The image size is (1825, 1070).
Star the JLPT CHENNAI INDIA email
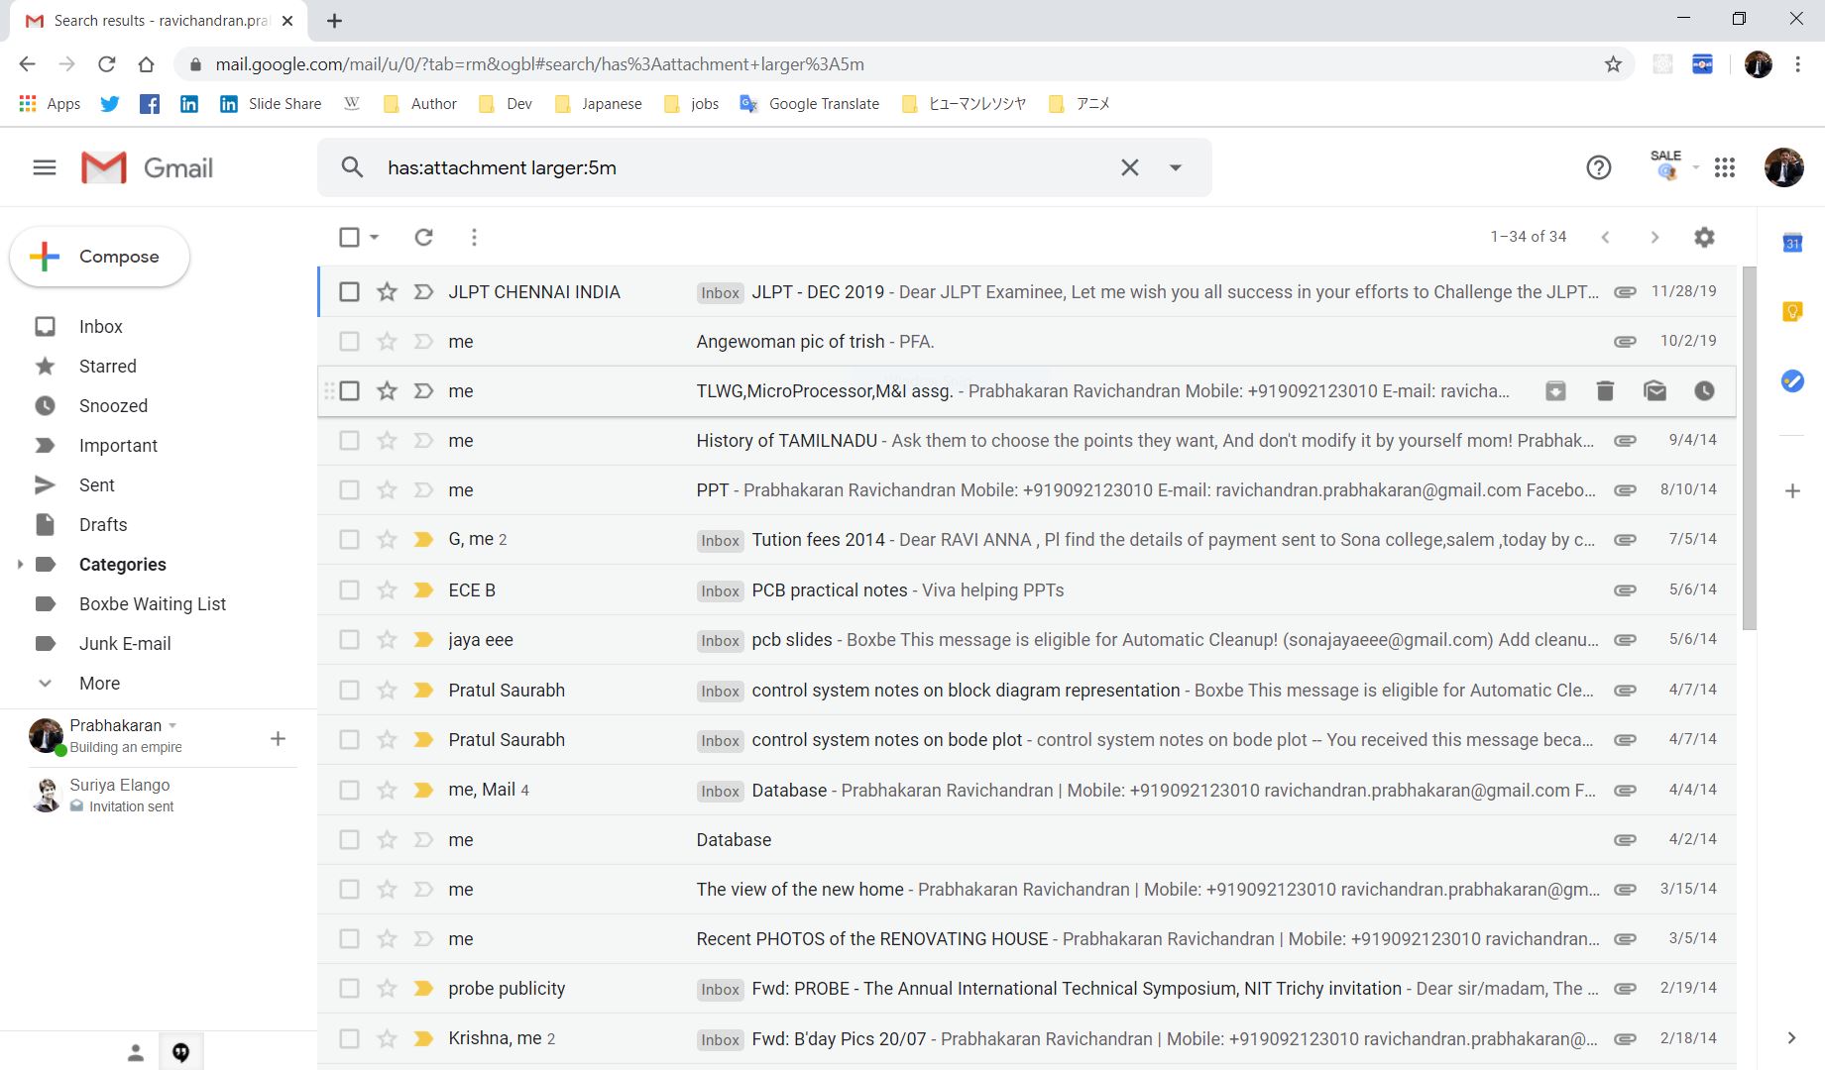tap(386, 291)
